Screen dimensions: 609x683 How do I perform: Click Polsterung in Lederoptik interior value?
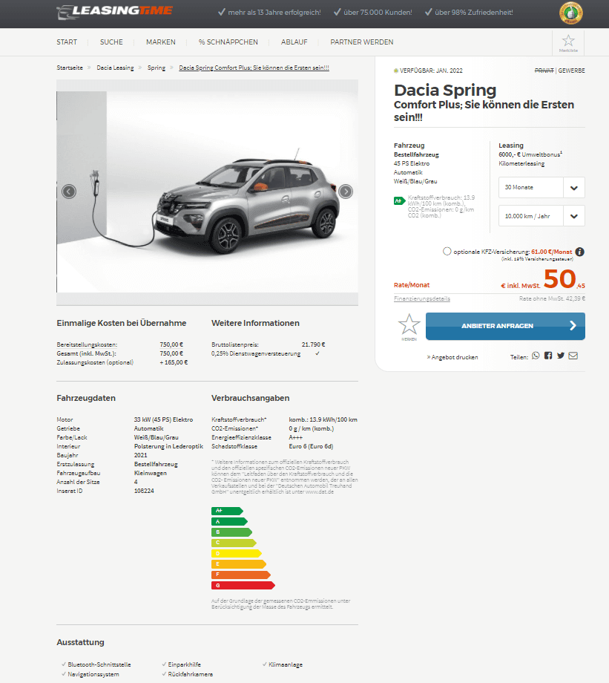(168, 446)
